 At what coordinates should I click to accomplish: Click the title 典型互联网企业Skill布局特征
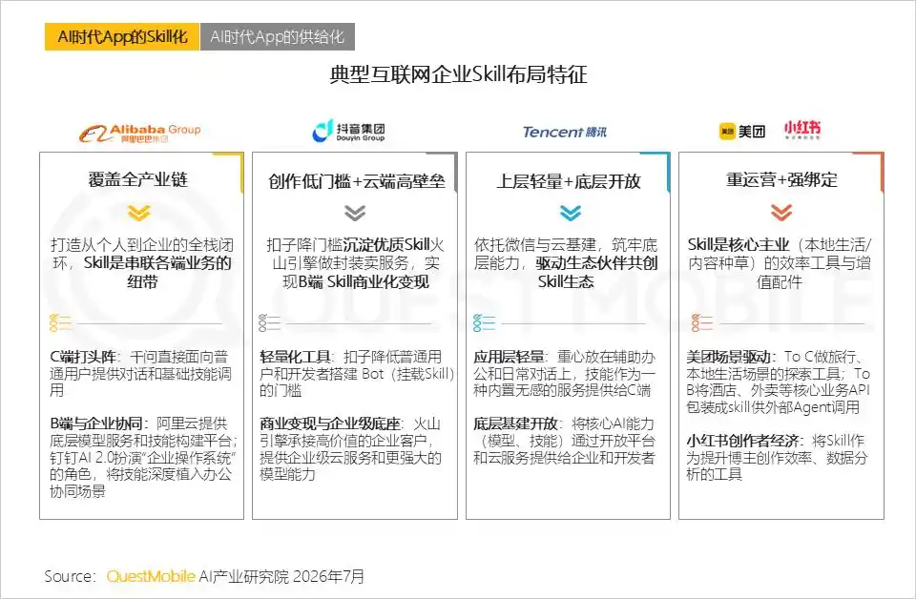tap(458, 74)
